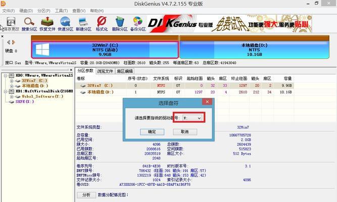The image size is (337, 202).
Task: Close the left tree panel with its X
Action: tap(71, 70)
